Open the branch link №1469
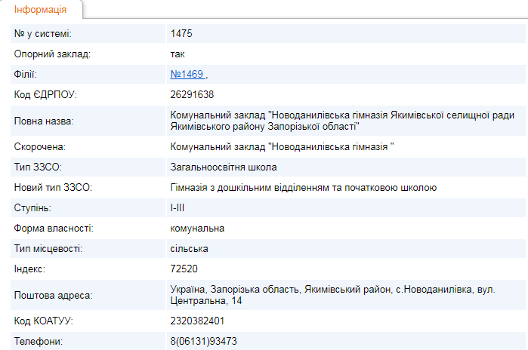This screenshot has width=528, height=350. [x=187, y=74]
